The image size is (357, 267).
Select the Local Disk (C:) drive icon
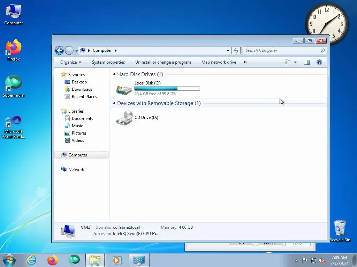coord(124,90)
